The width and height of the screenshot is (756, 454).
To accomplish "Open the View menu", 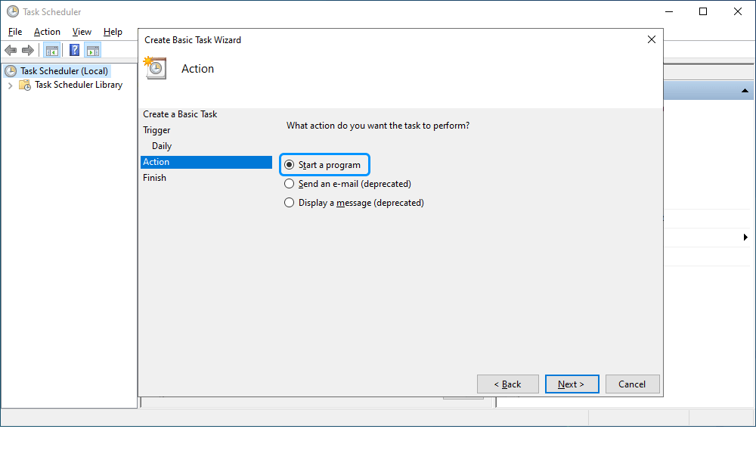I will [x=82, y=32].
